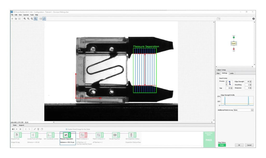
Task: Click the New inspection toolbar icon
Action: (12, 19)
